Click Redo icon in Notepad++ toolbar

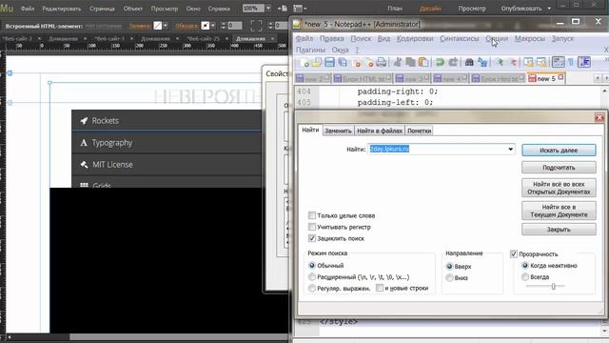coord(453,62)
